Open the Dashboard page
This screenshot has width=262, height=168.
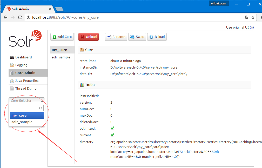tap(23, 57)
